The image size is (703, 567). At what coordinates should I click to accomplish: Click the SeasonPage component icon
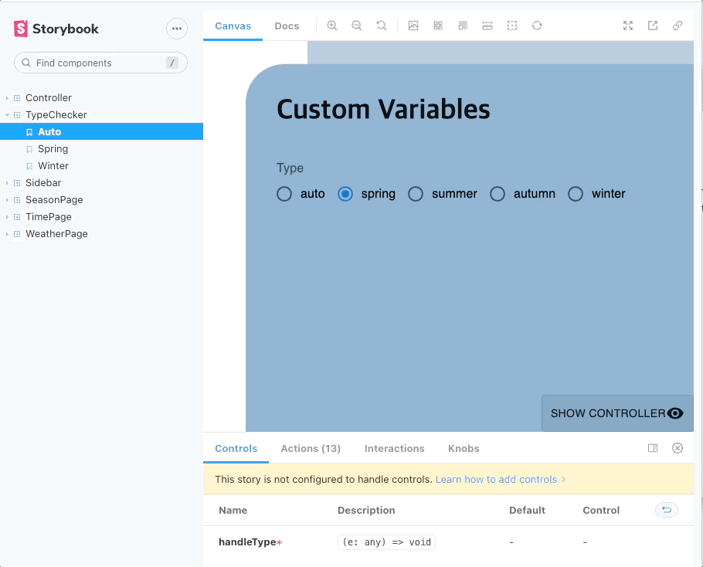(x=17, y=200)
